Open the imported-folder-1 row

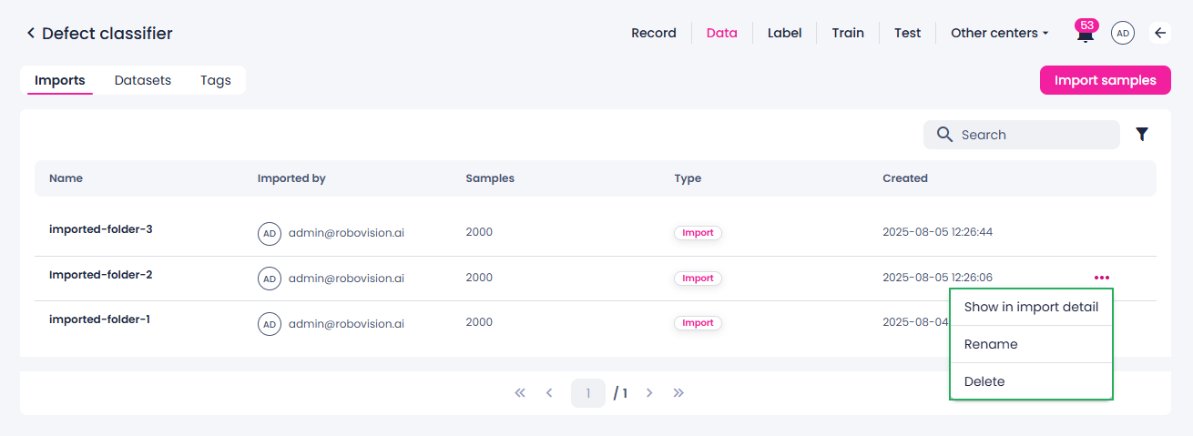pos(596,324)
